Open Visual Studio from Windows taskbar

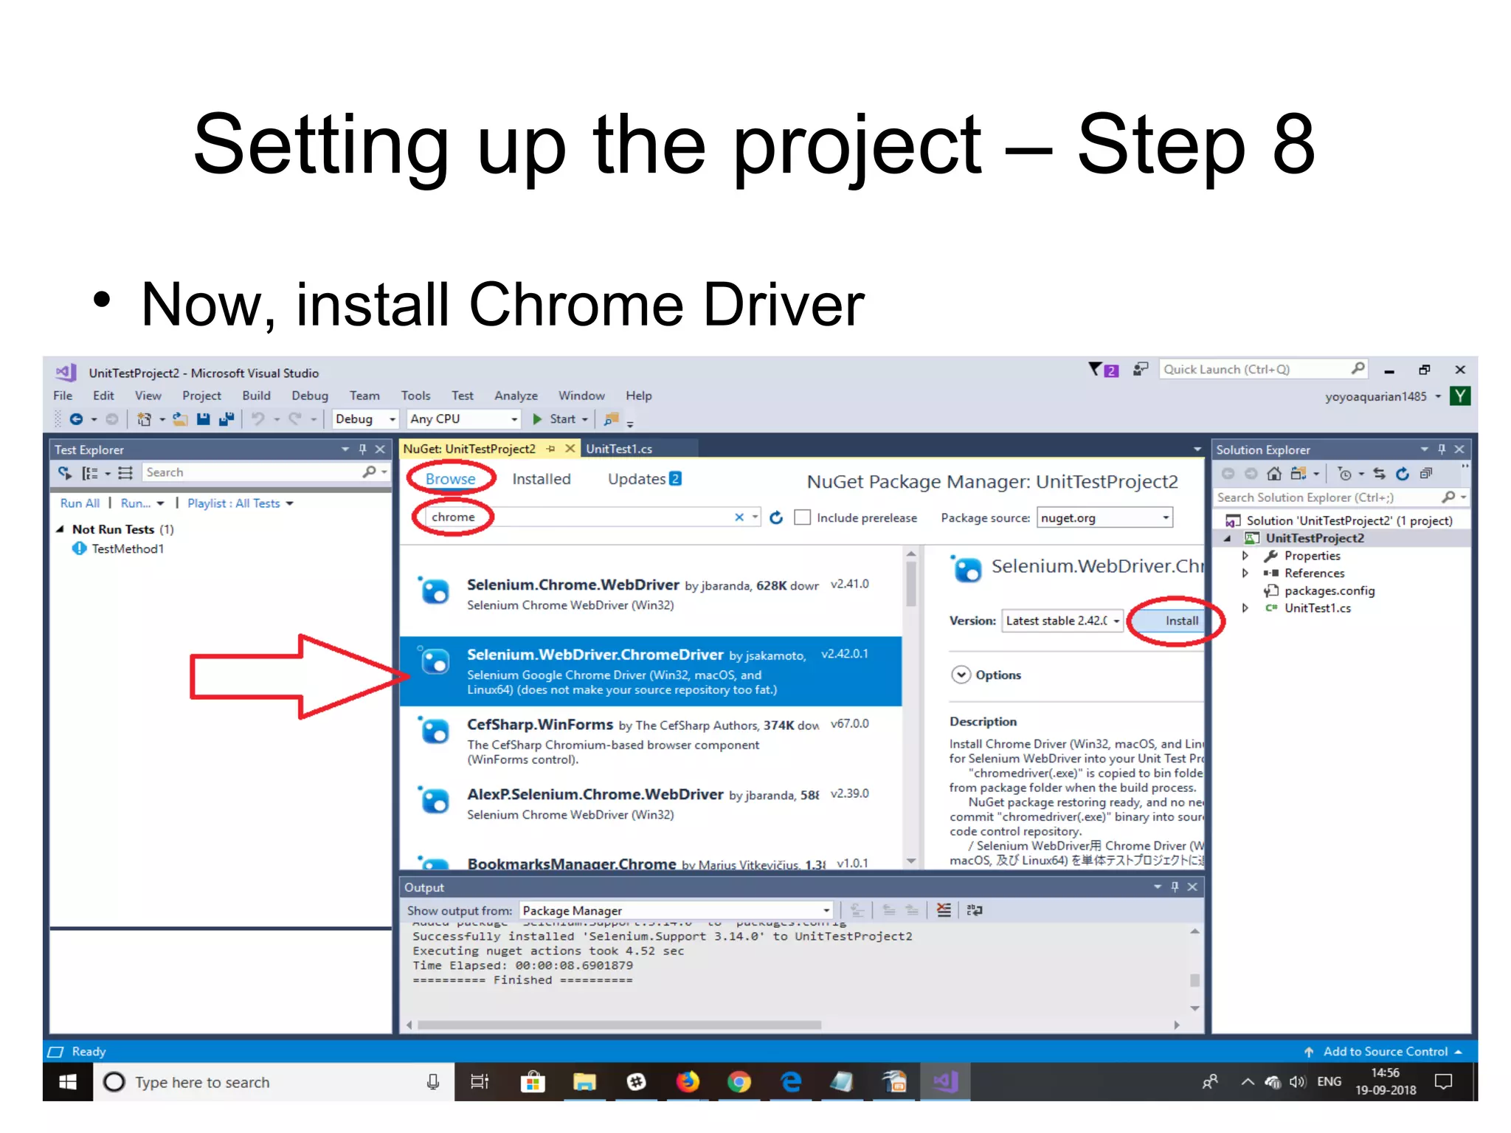(x=945, y=1082)
